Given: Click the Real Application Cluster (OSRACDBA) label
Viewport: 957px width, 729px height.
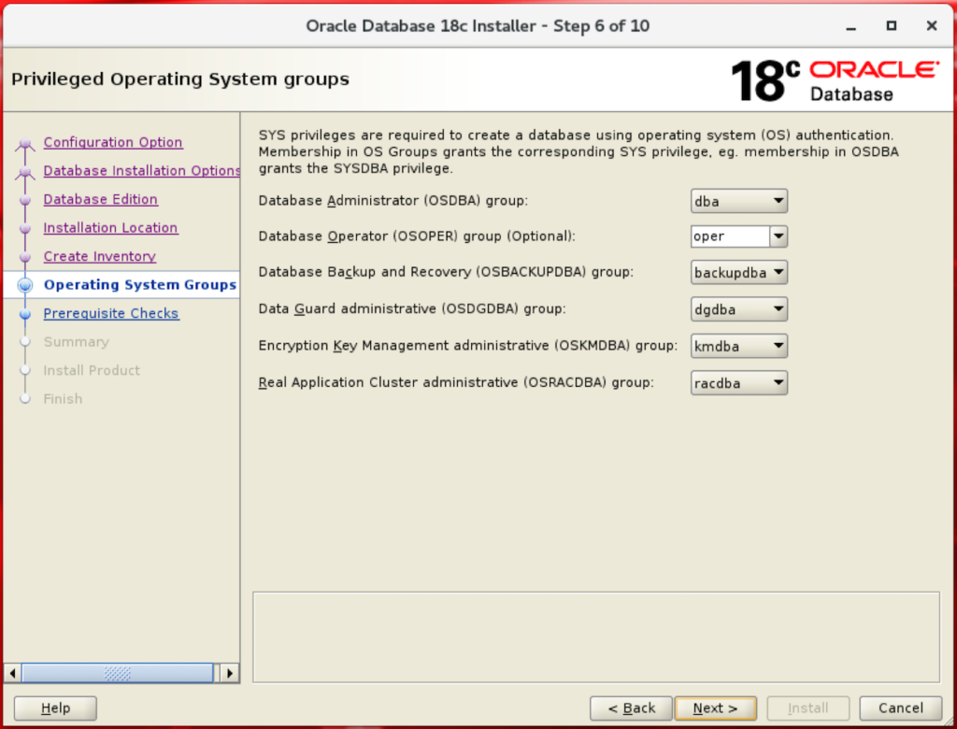Looking at the screenshot, I should [x=456, y=383].
